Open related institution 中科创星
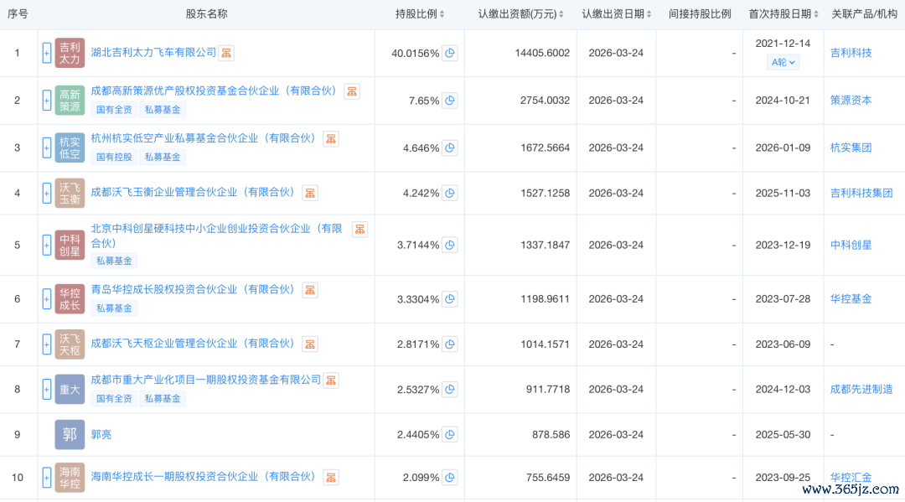Viewport: 905px width, 502px height. point(851,245)
